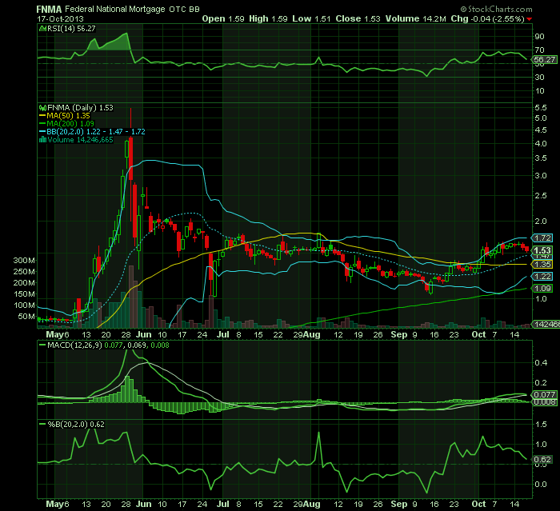This screenshot has height=511, width=560.
Task: Click the 'Volume 14,246,665' legend text
Action: [x=80, y=140]
